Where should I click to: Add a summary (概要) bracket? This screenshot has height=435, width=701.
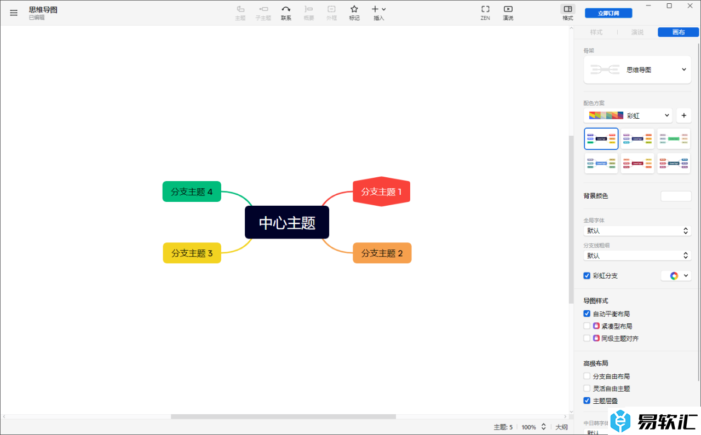click(x=309, y=13)
